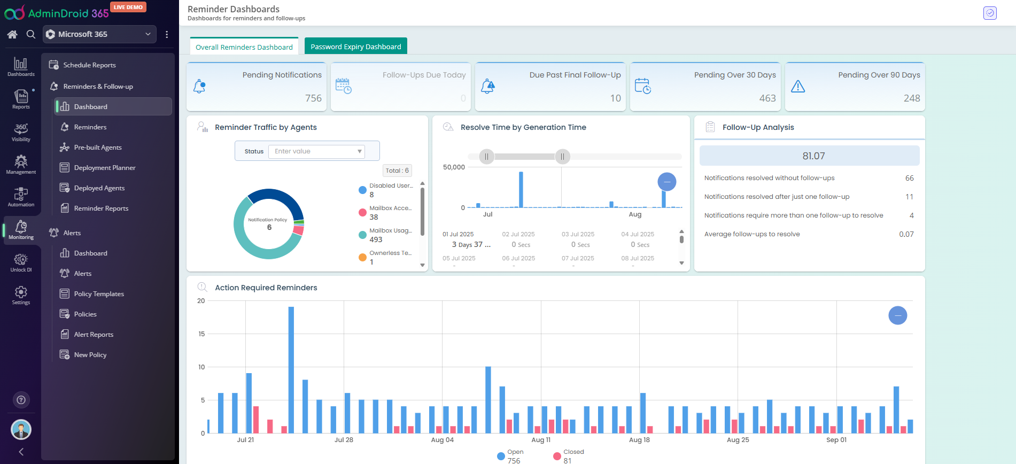Open the top-right checklist icon
The height and width of the screenshot is (464, 1016).
click(990, 13)
